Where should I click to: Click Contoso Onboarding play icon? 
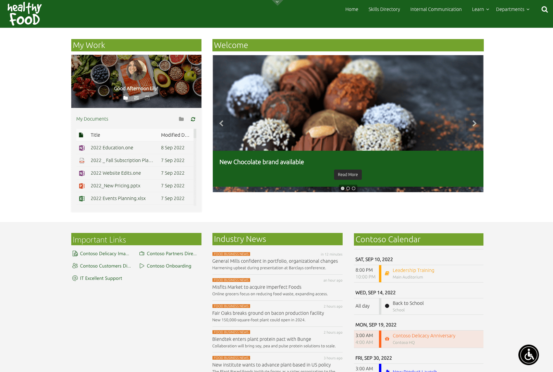point(142,266)
